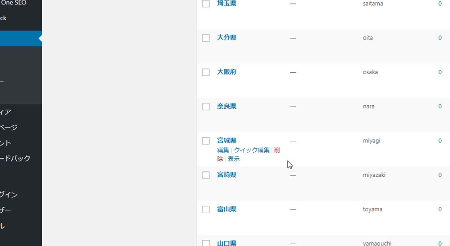
Task: Click the 奈良県 title link
Action: click(227, 106)
